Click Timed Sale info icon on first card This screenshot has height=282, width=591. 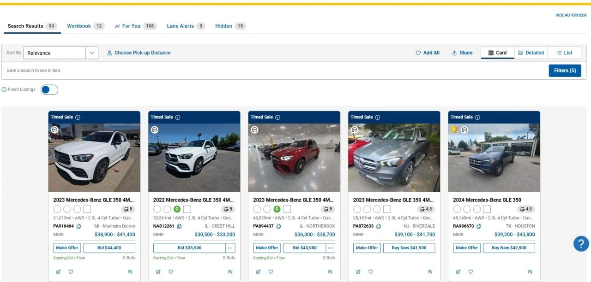[78, 117]
